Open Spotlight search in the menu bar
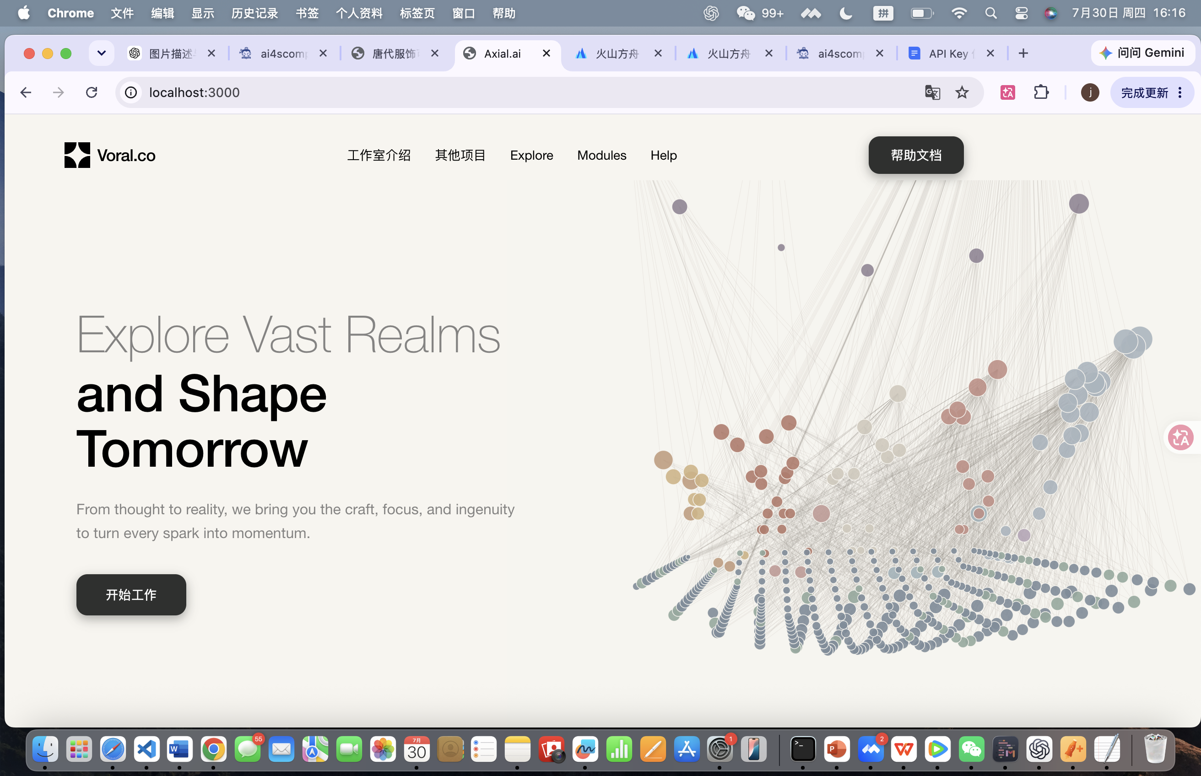The image size is (1201, 776). point(990,13)
